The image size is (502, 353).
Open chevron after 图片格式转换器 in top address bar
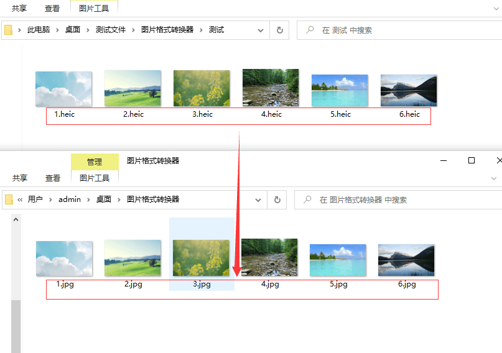coord(201,30)
